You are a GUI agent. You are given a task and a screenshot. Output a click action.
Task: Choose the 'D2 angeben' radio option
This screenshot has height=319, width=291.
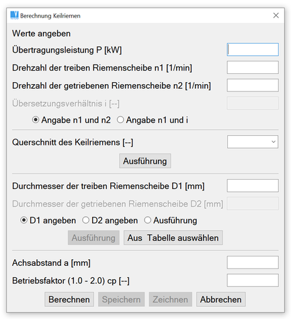pyautogui.click(x=110, y=220)
